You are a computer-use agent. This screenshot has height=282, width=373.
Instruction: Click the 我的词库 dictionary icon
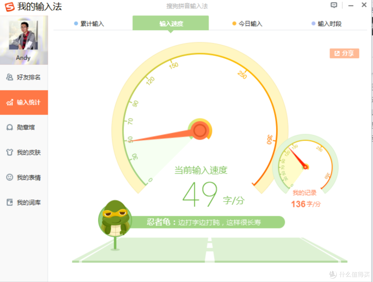point(10,202)
